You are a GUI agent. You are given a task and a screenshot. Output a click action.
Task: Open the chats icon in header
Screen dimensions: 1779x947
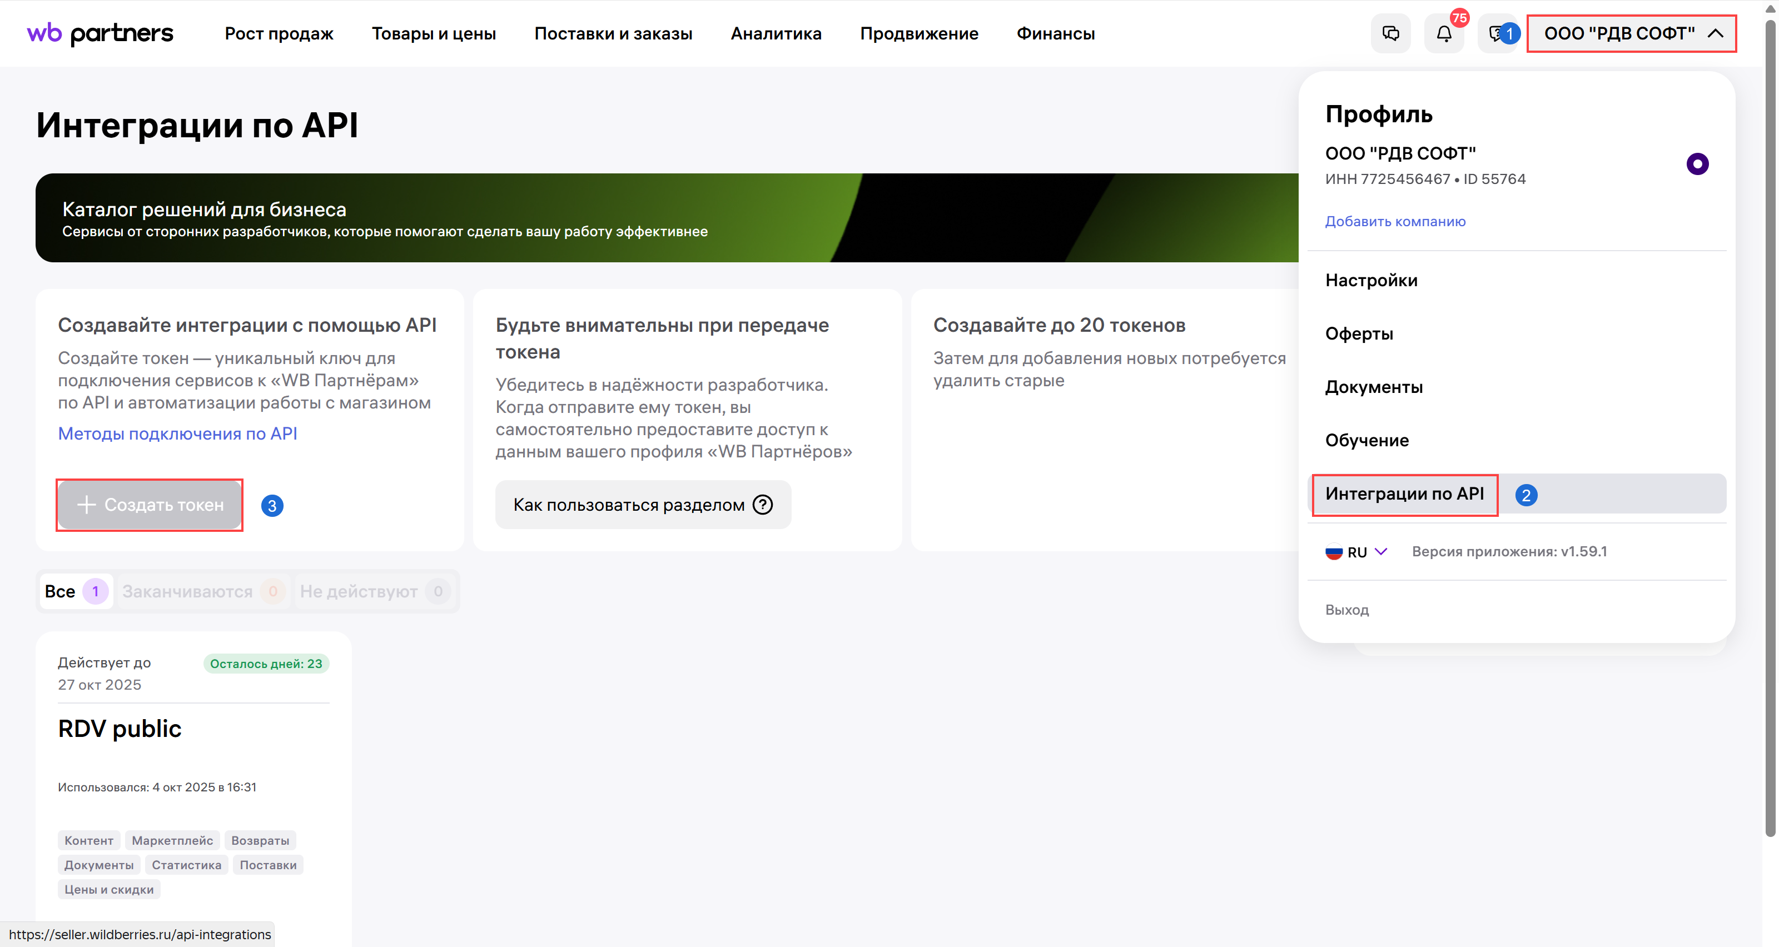1390,33
